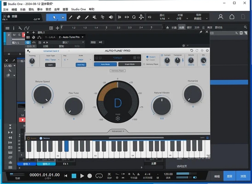Open the Key C dropdown
Screen dimensions: 252x184
pyautogui.click(x=66, y=60)
